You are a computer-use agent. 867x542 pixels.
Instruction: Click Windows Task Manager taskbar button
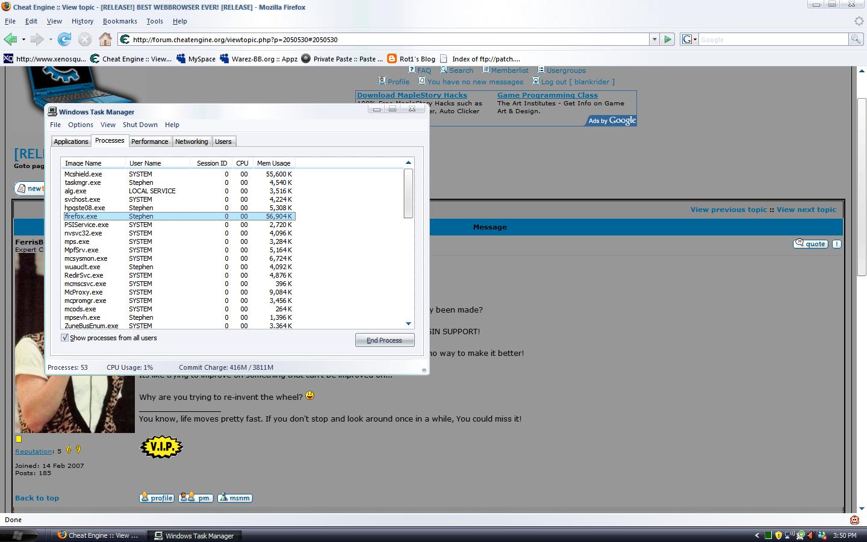point(195,535)
